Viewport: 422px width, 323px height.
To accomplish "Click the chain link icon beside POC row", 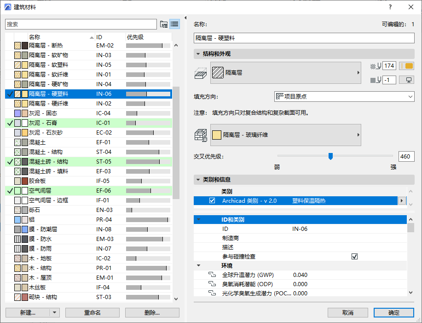I will 212,293.
